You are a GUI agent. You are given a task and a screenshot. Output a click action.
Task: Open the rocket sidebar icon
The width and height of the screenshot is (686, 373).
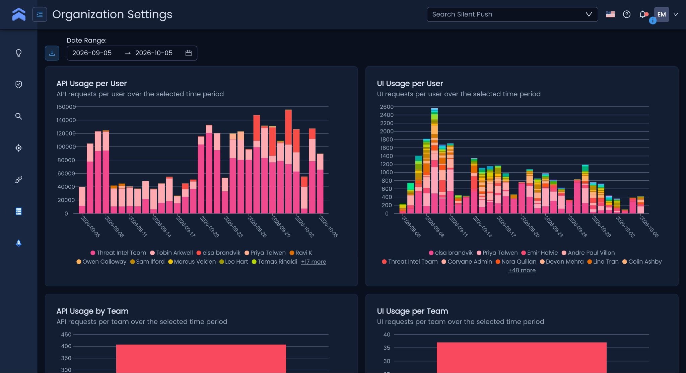coord(19,243)
